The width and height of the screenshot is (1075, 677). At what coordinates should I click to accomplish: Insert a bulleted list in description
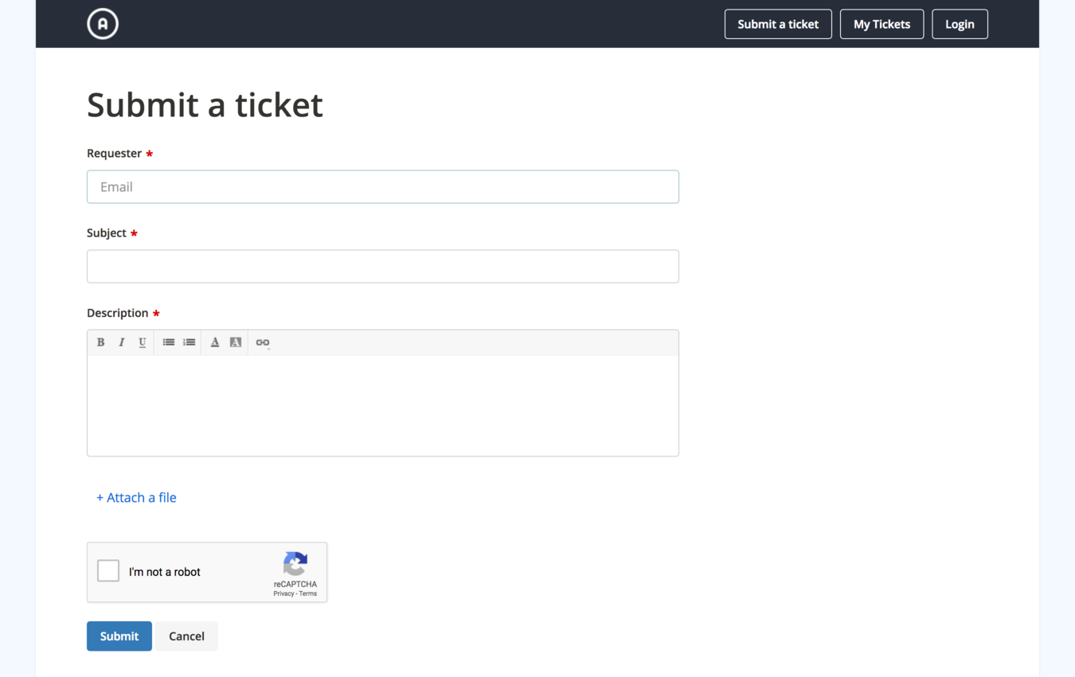tap(169, 342)
